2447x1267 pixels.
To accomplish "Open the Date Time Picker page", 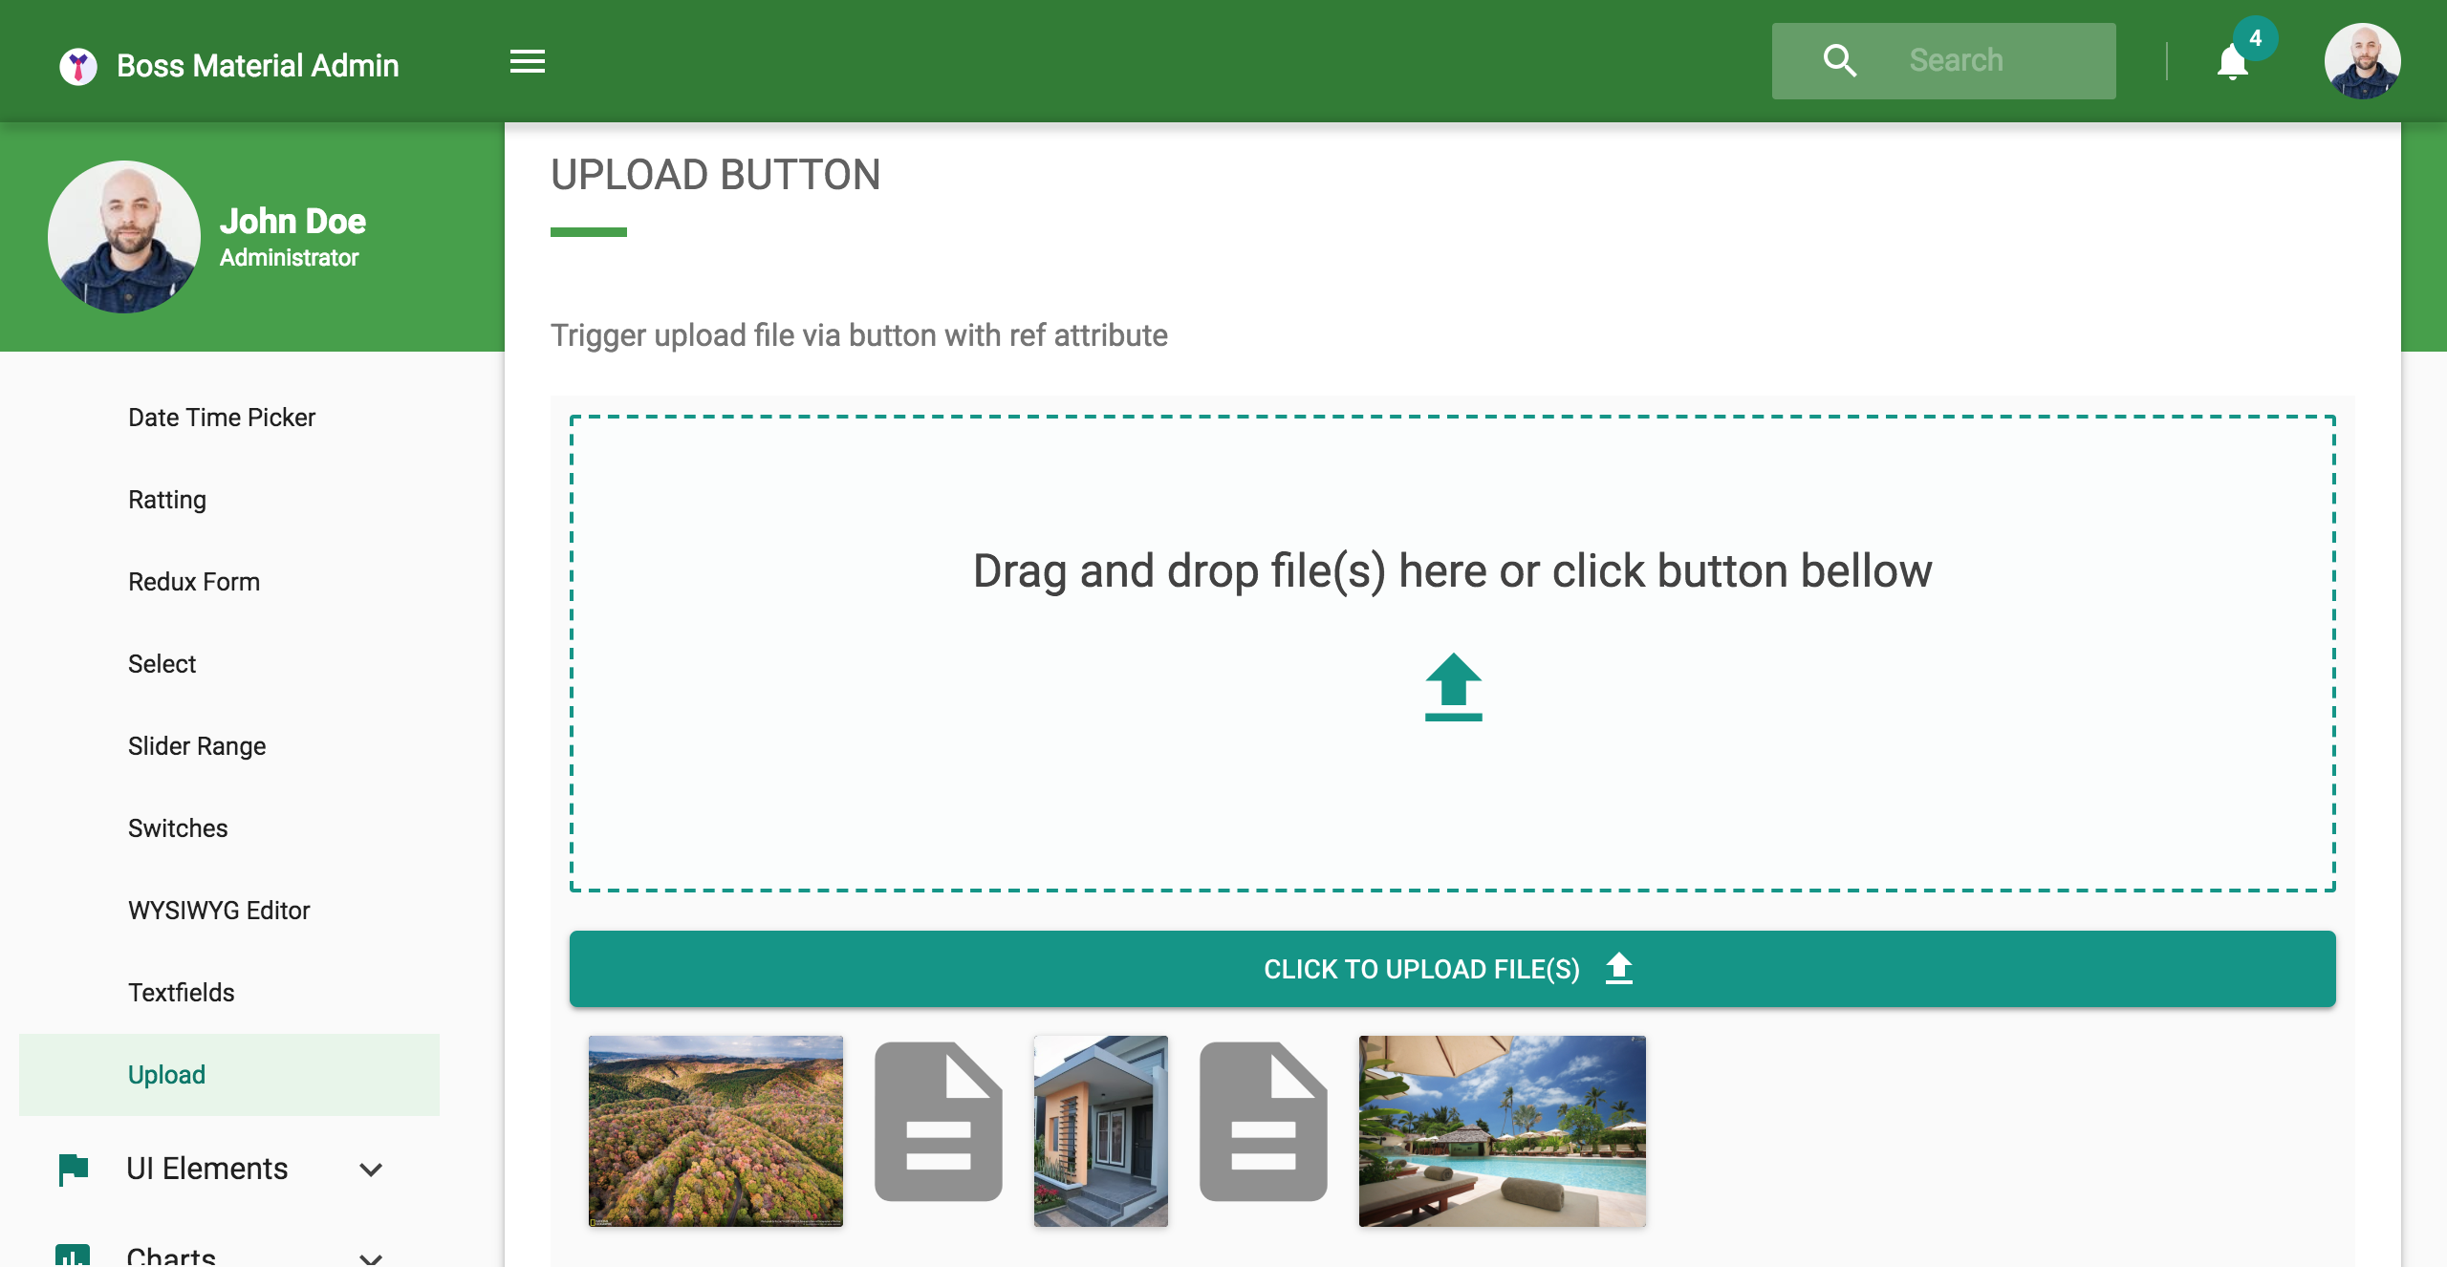I will [222, 418].
